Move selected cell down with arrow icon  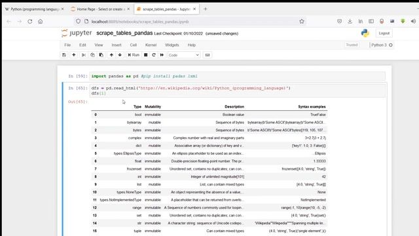coord(120,55)
